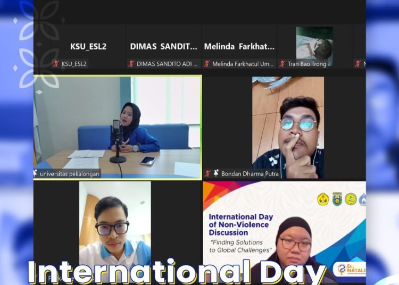Click the 'International Day of Non-Violence Discussion' heading
This screenshot has width=399, height=285.
[240, 225]
